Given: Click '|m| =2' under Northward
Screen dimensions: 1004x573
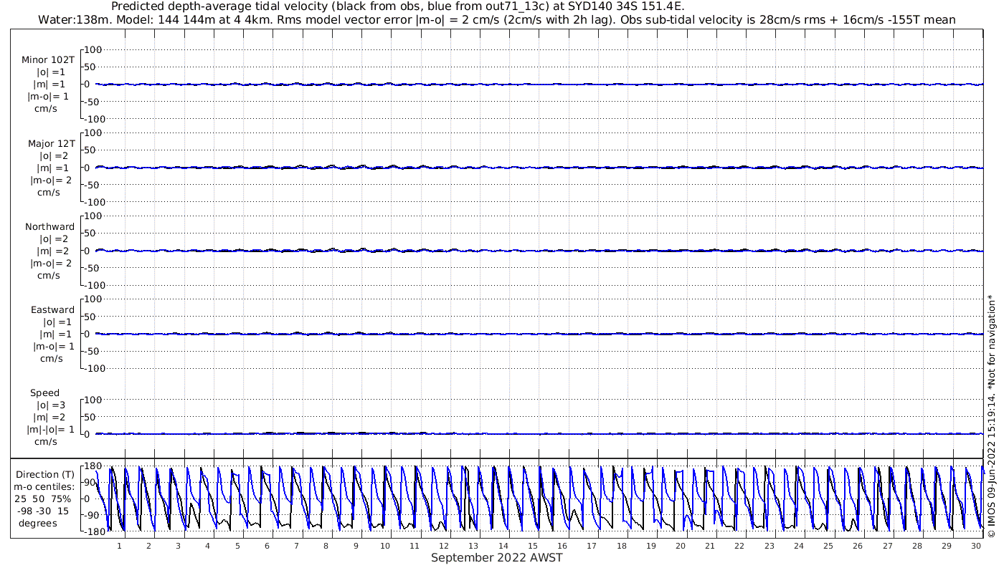Looking at the screenshot, I should point(52,251).
